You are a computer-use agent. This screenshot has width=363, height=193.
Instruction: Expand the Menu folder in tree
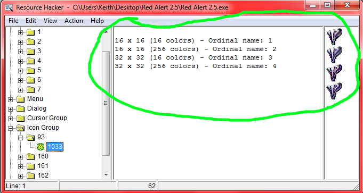coord(10,99)
